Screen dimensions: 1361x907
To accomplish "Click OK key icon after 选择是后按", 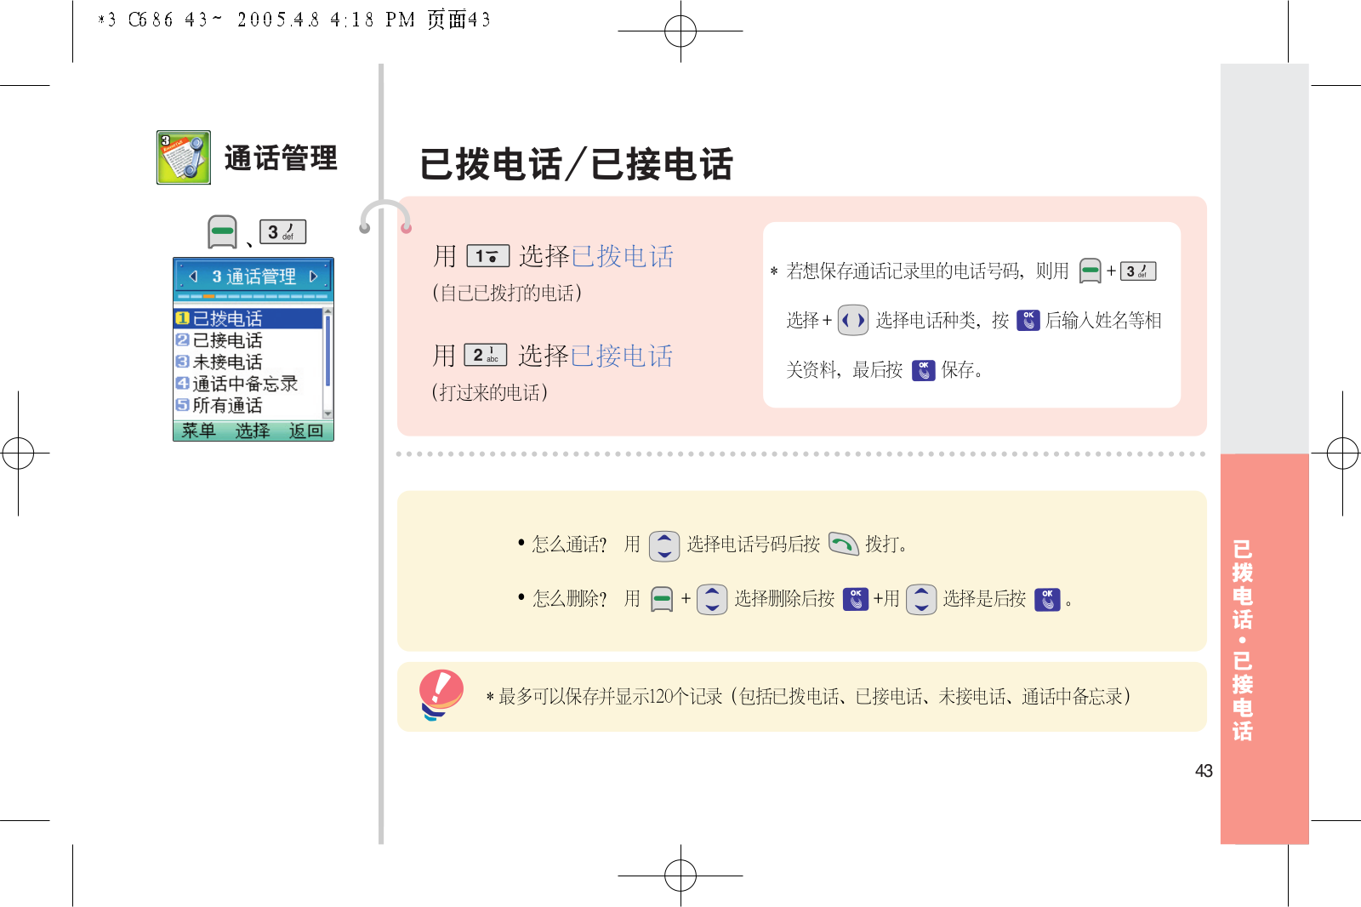I will point(1048,600).
